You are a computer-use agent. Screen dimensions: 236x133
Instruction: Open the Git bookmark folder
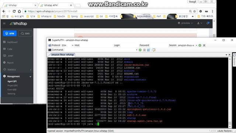[100, 16]
